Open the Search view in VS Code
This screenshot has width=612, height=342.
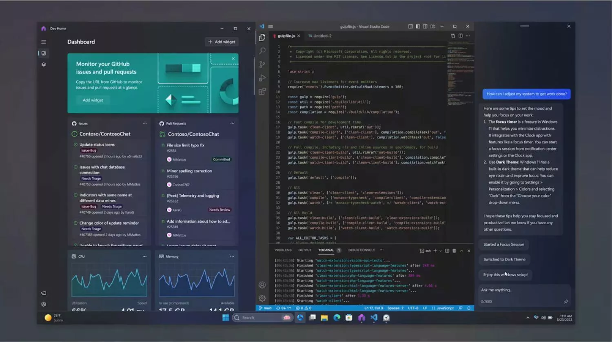pos(262,51)
